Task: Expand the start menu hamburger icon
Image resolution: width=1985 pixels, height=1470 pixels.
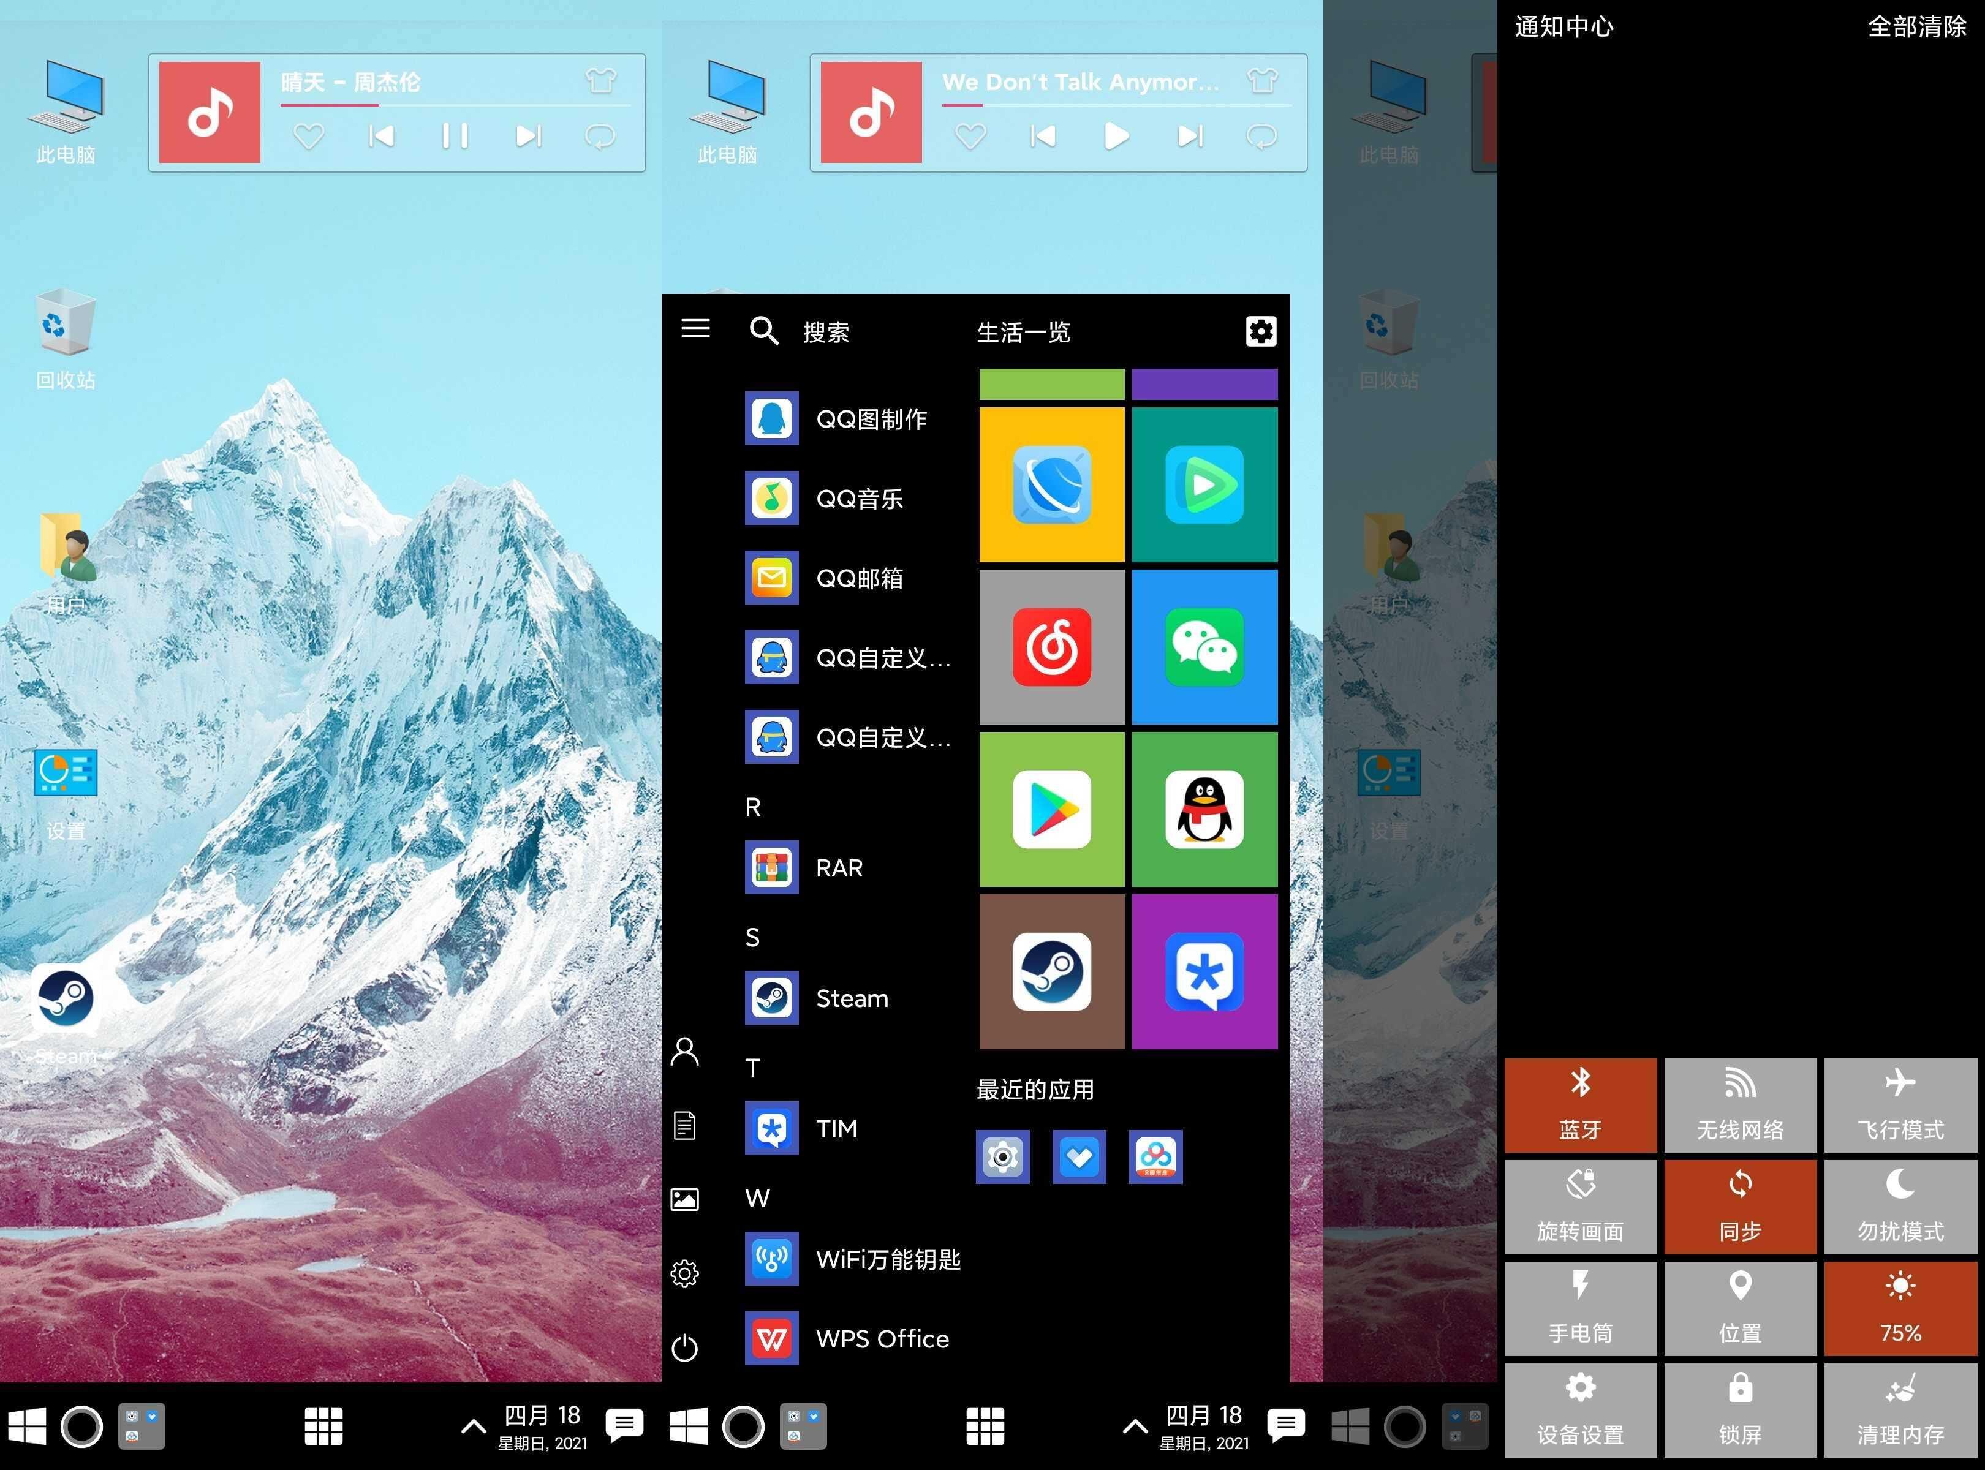Action: pos(695,328)
